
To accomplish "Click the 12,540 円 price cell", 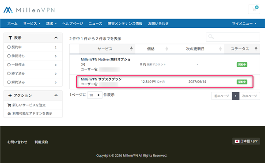I will click(153, 82).
